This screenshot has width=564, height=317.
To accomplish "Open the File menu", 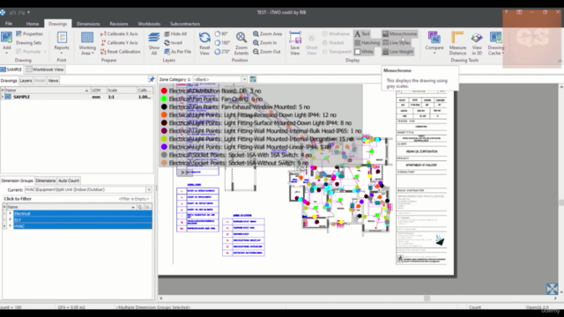I will (x=9, y=24).
